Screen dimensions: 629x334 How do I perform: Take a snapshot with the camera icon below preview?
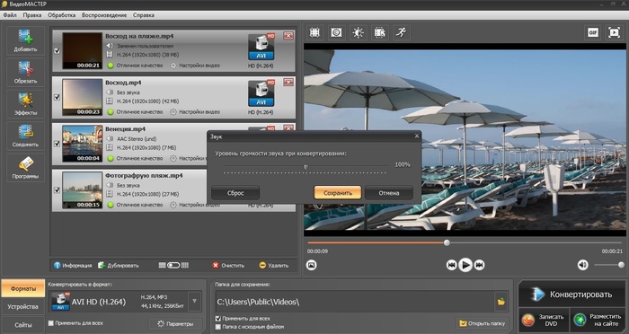click(x=311, y=265)
